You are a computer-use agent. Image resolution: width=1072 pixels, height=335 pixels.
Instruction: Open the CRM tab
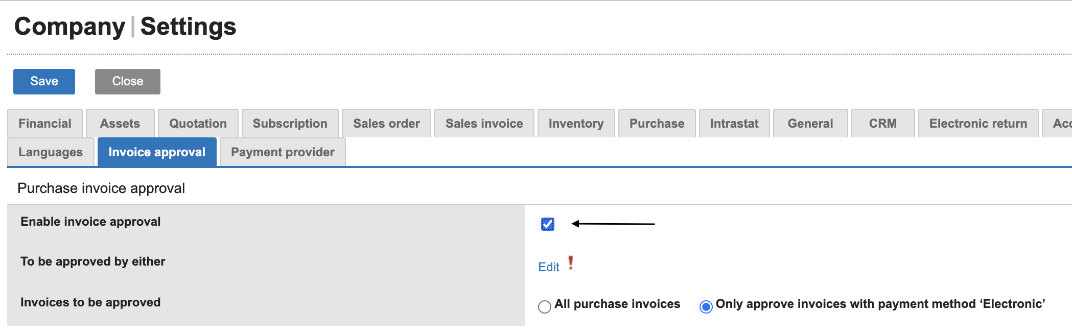[882, 124]
